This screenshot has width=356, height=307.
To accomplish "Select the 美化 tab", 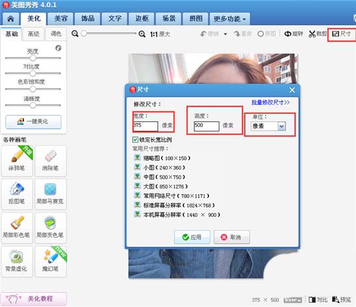I will click(34, 19).
